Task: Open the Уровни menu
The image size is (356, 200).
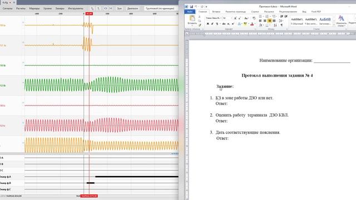Action: click(47, 8)
